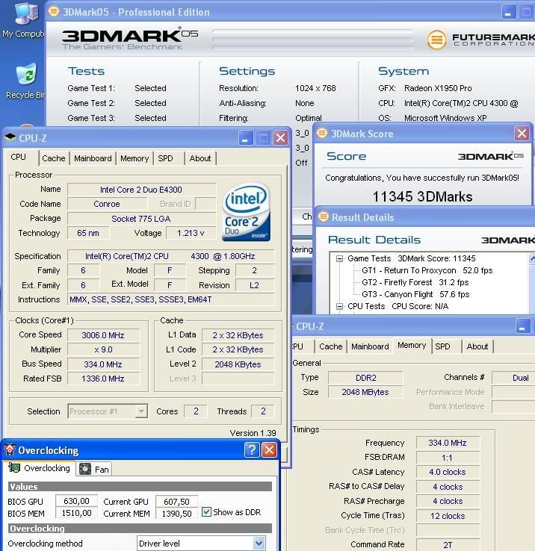
Task: Click the Result Details tree scrollbar arrow
Action: (x=532, y=258)
